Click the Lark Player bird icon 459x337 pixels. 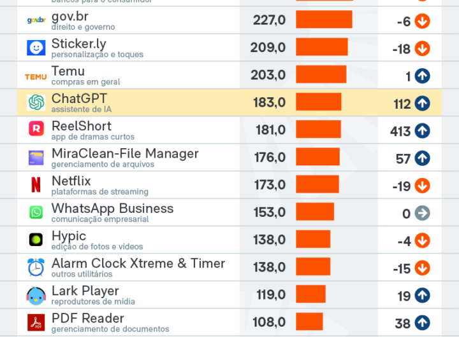click(x=36, y=295)
